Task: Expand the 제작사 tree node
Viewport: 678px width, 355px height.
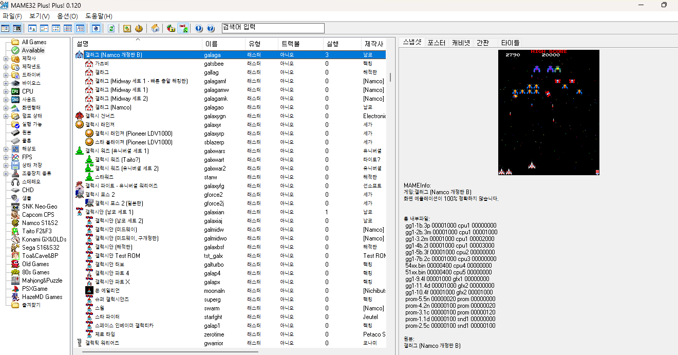Action: 6,59
